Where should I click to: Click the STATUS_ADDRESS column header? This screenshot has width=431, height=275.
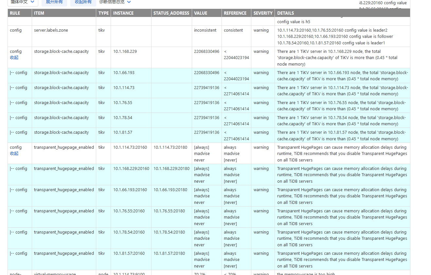click(171, 13)
